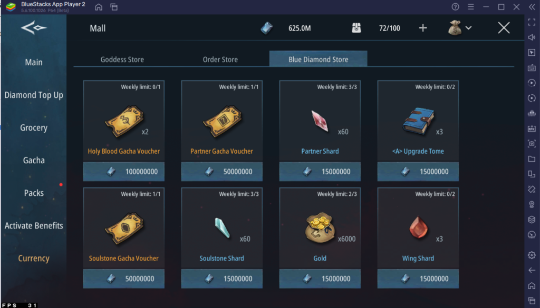Viewport: 540px width, 308px height.
Task: Collapse the BlueStacks side toolbar chevrons
Action: pyautogui.click(x=532, y=7)
